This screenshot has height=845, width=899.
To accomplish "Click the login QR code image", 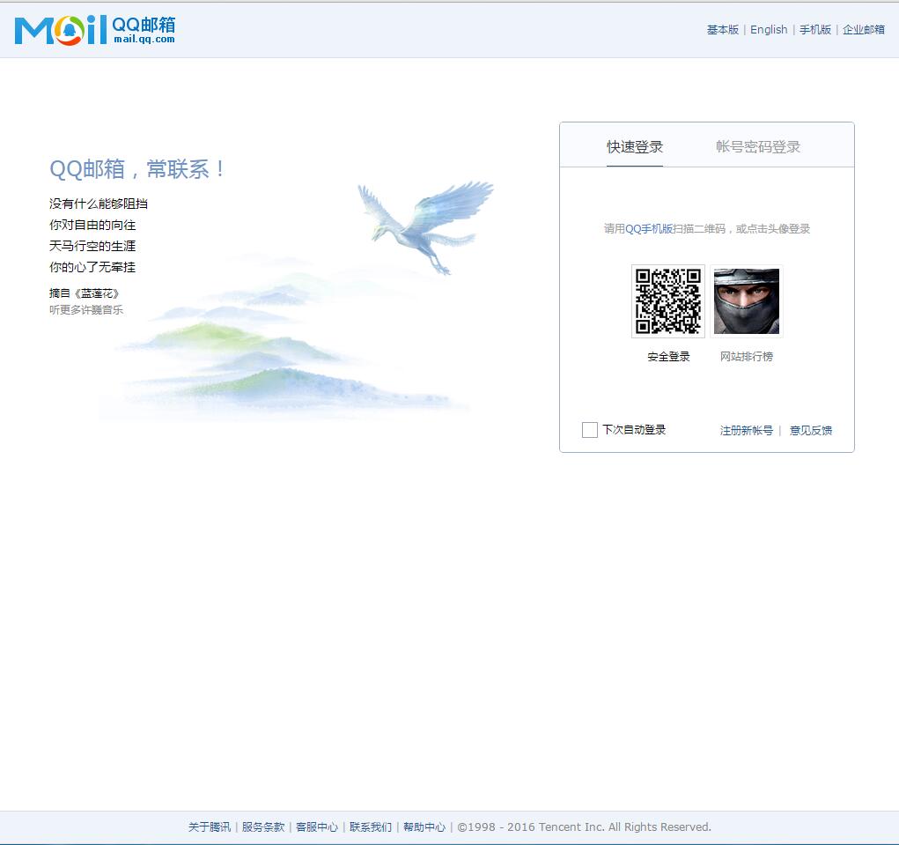I will click(668, 301).
